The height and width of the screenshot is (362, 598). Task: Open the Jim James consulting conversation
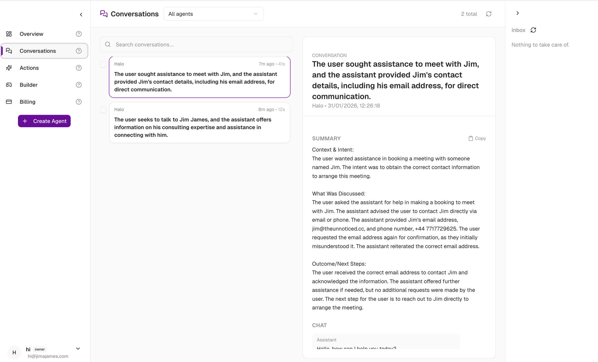click(x=199, y=127)
